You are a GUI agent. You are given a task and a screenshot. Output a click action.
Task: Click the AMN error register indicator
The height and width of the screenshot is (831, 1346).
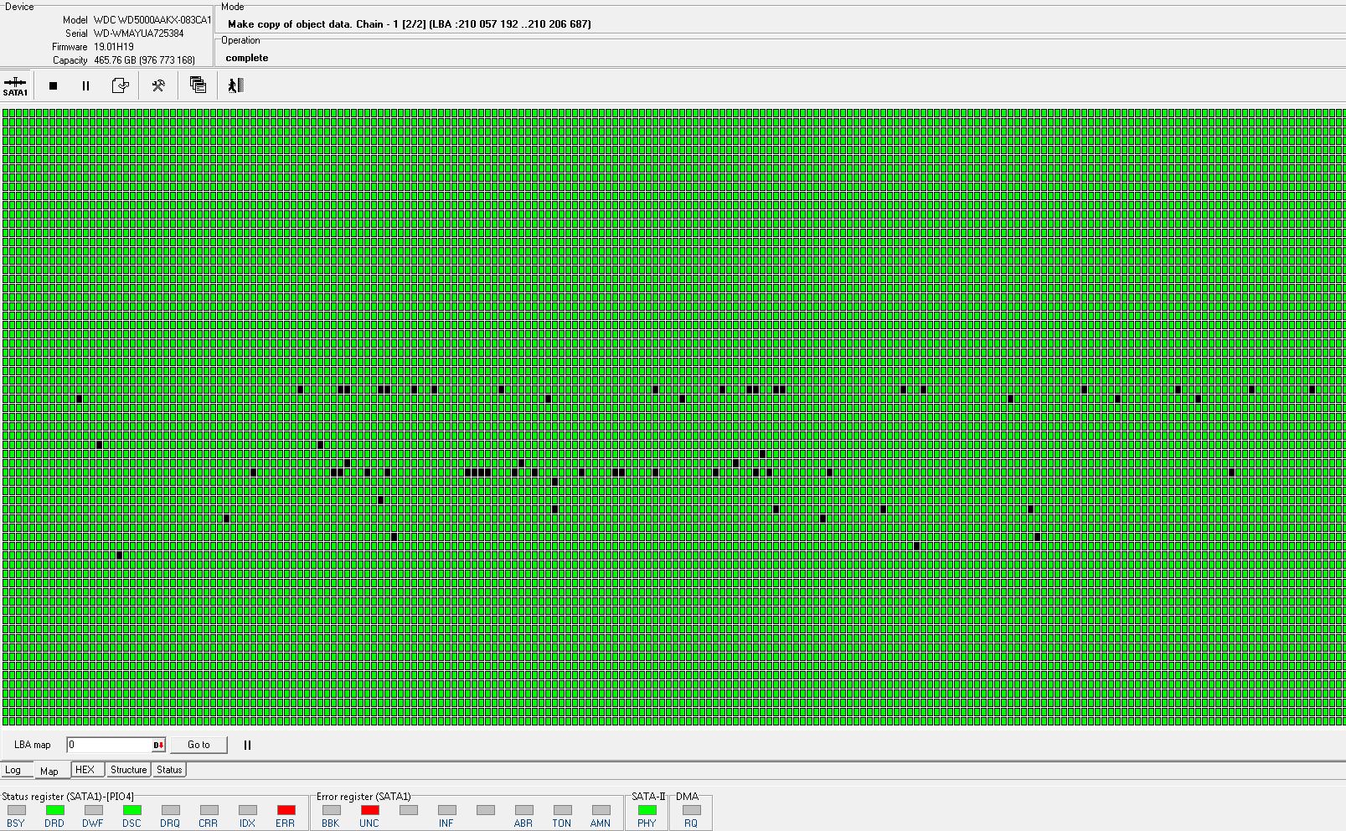point(601,810)
